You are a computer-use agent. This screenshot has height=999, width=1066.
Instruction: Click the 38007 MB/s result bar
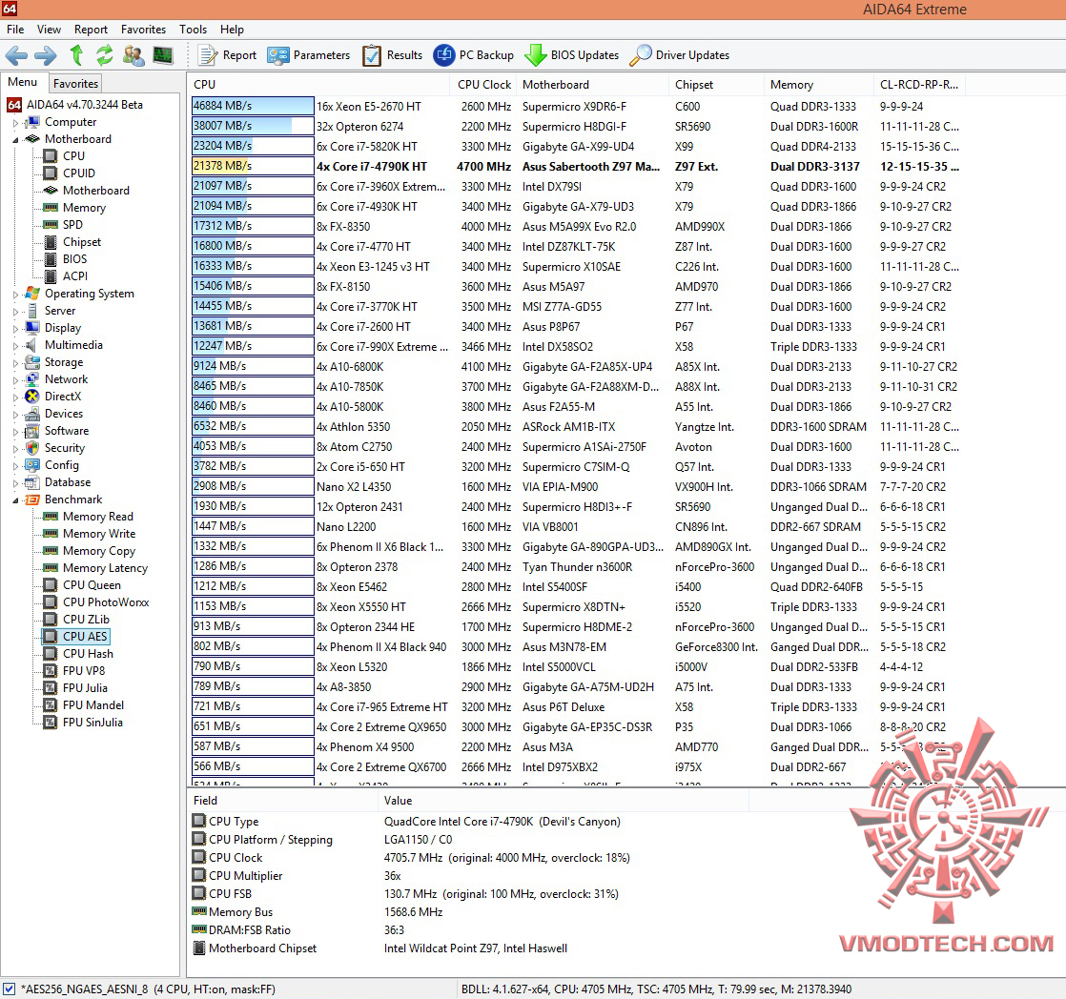[253, 126]
